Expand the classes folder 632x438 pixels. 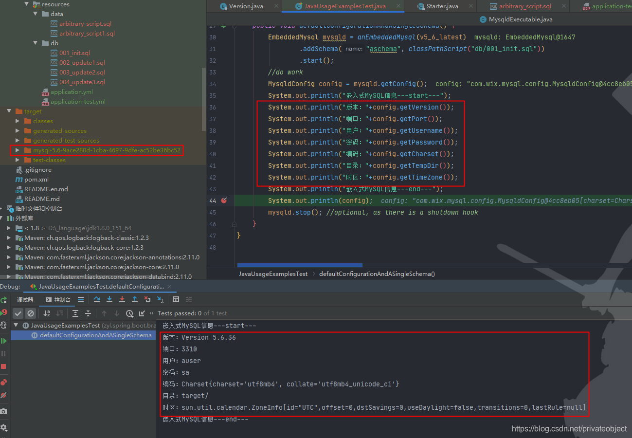[18, 121]
